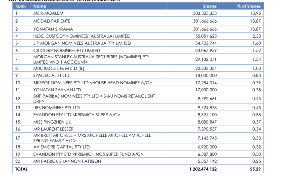Select the total percentage 55.29

click(255, 169)
